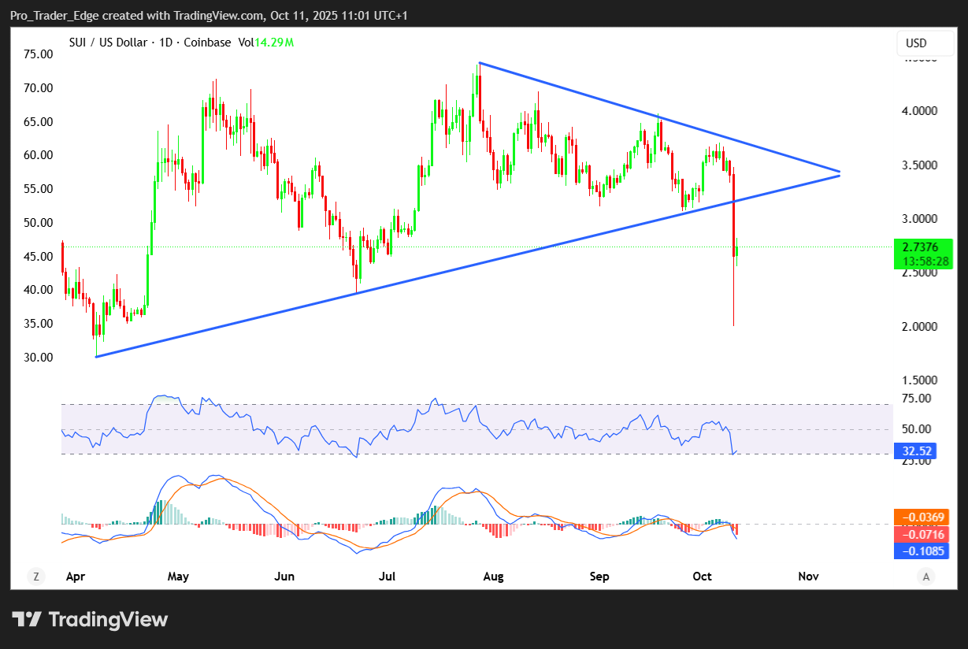Toggle the A auto-scale icon at bottom right

(x=926, y=577)
